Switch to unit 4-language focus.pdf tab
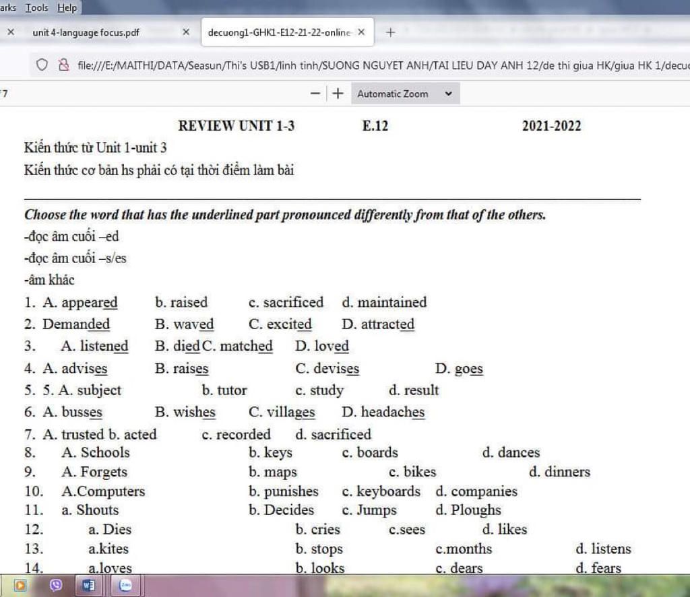Viewport: 690px width, 597px height. pos(86,32)
